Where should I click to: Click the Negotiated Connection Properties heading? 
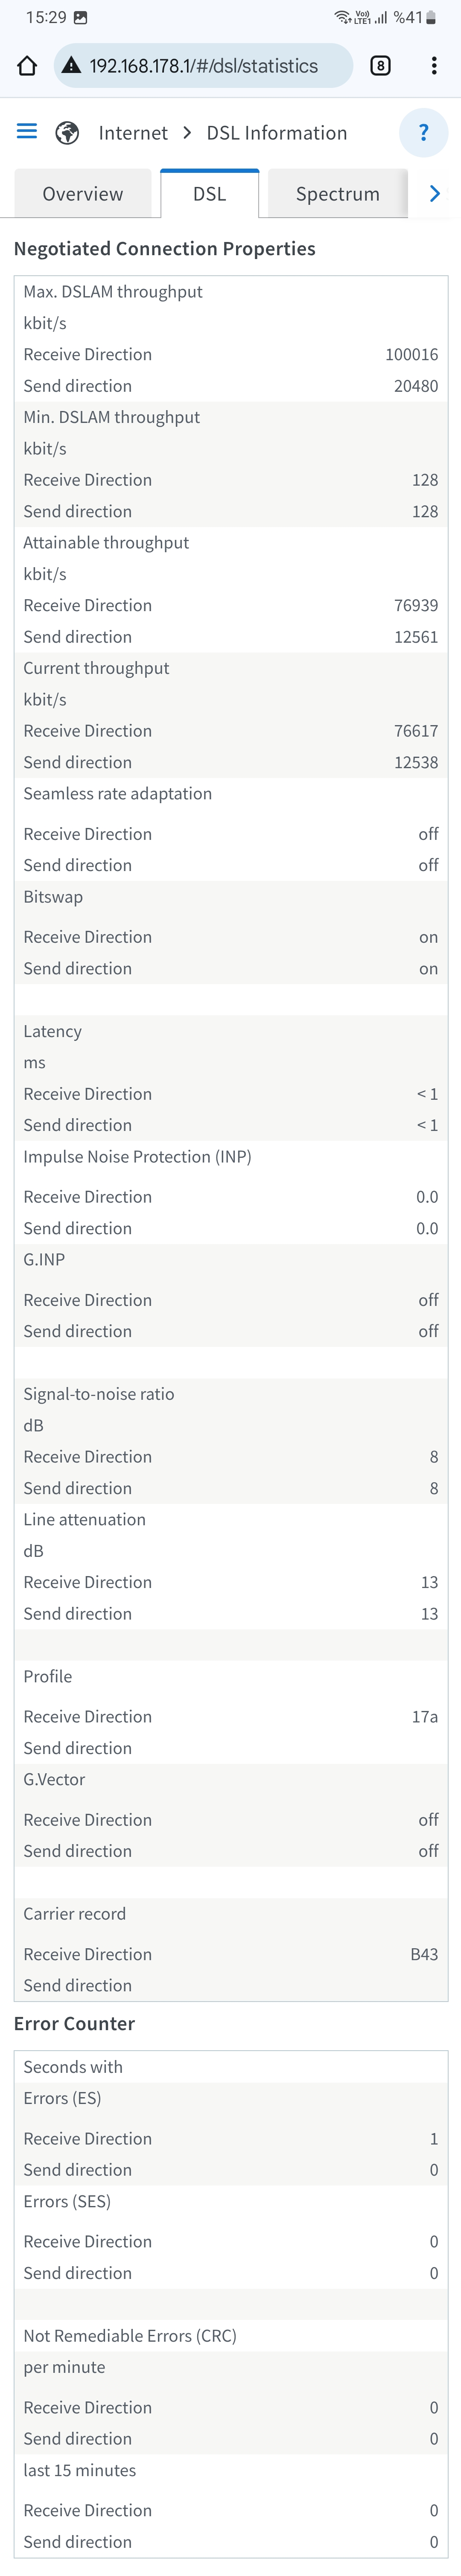(165, 249)
